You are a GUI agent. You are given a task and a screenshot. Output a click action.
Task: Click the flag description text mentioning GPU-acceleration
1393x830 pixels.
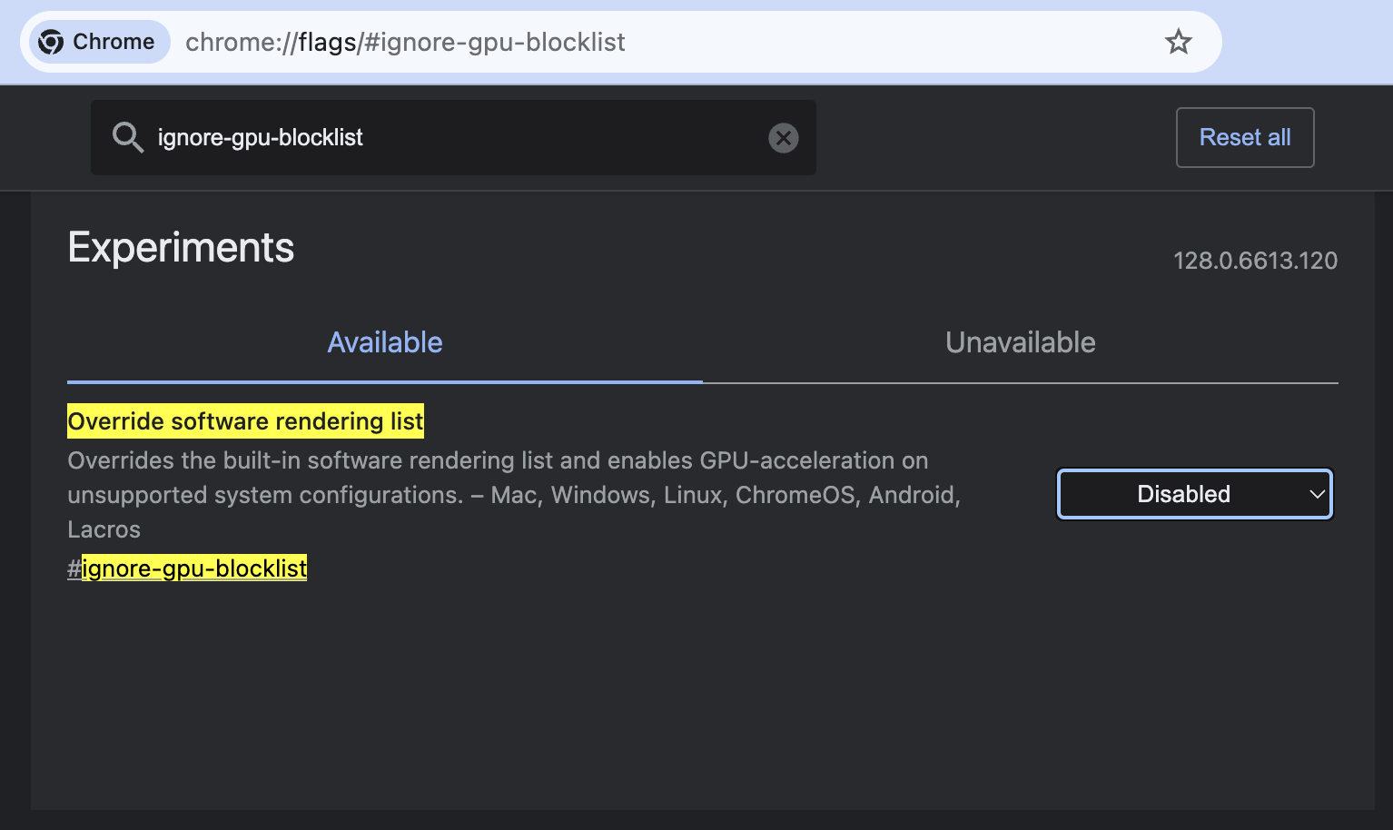point(498,494)
